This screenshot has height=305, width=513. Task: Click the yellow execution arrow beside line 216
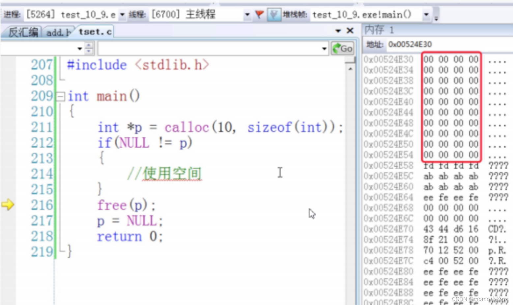pos(8,205)
